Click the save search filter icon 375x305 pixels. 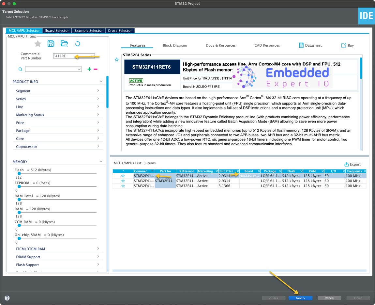pos(51,44)
